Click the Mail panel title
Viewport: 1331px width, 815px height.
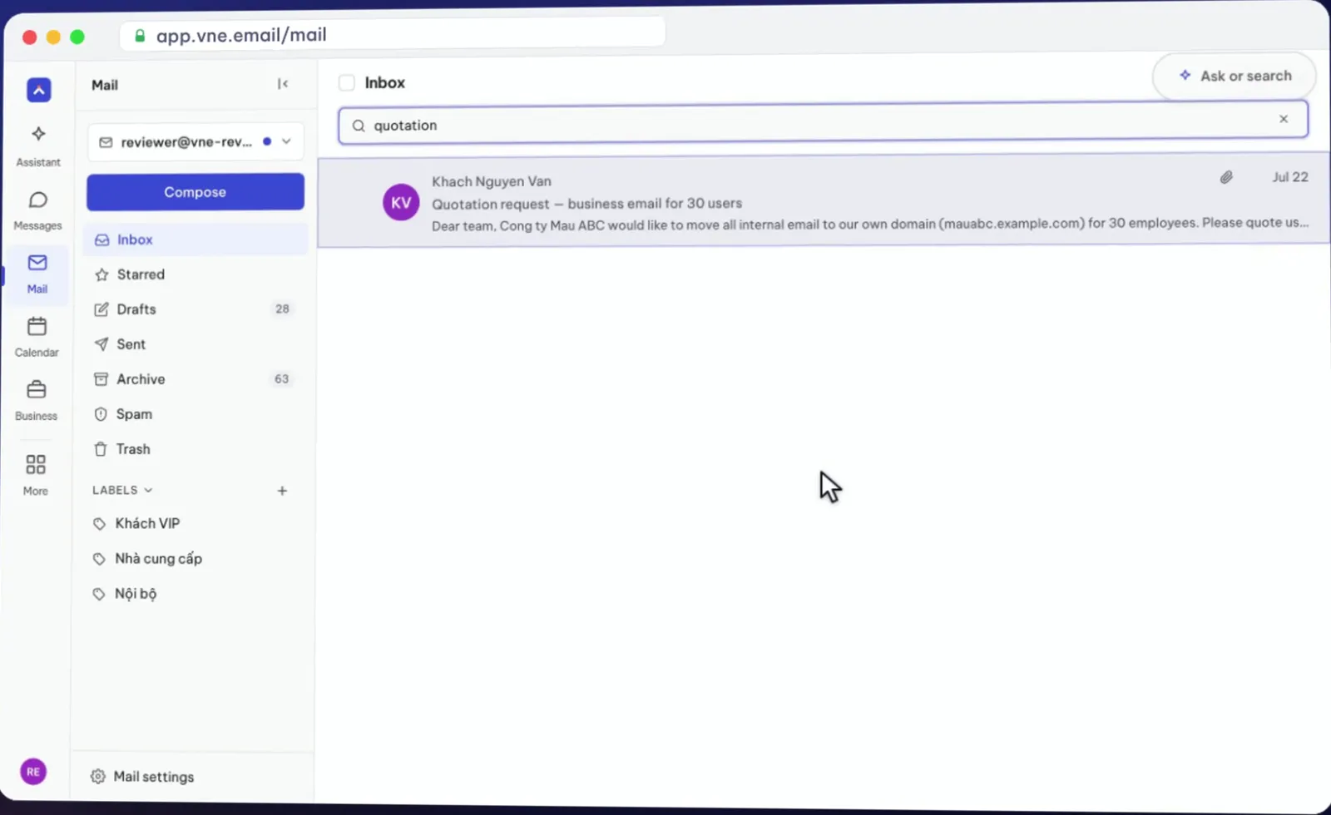point(105,85)
